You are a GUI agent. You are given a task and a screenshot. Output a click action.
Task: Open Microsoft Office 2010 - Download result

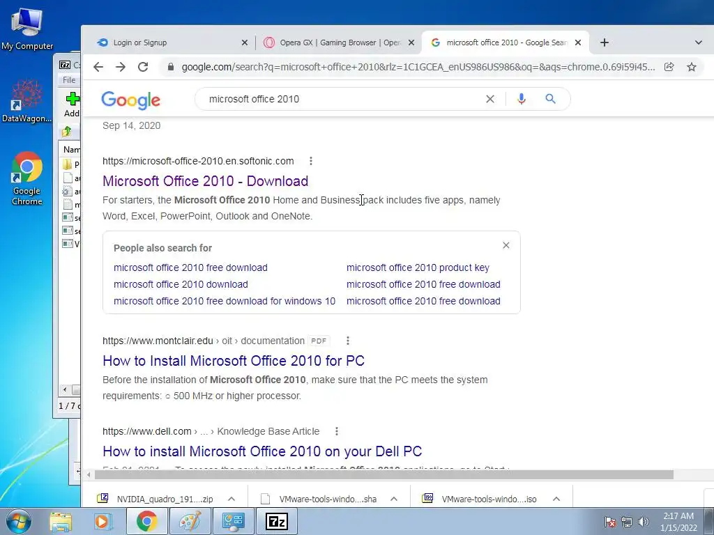tap(206, 181)
